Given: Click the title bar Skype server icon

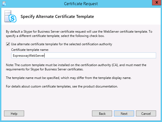Looking at the screenshot, I should 4,4.
